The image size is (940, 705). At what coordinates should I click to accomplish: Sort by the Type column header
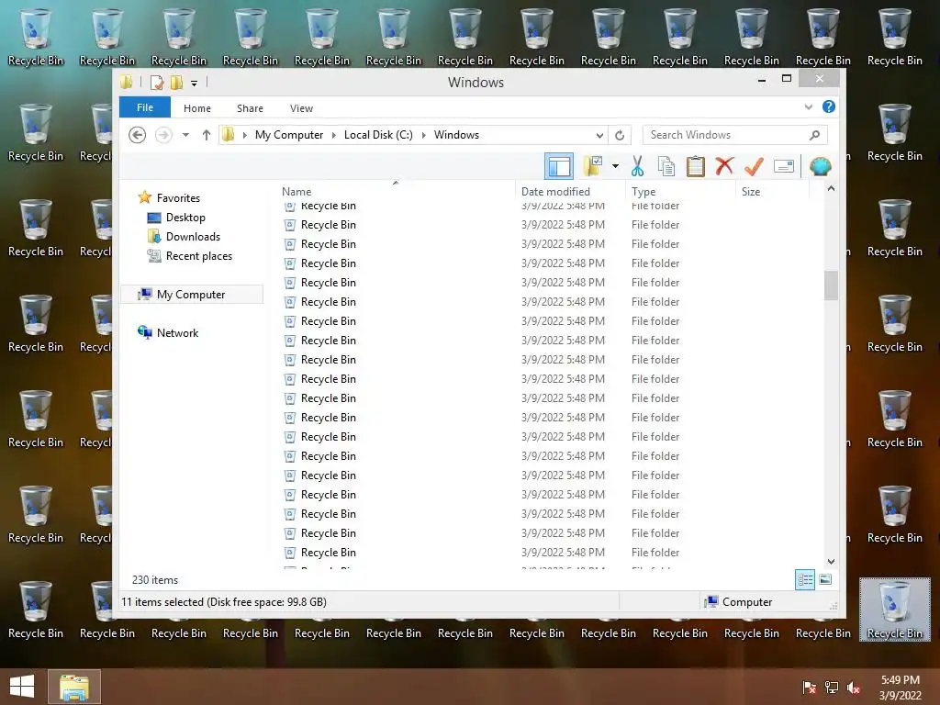680,191
